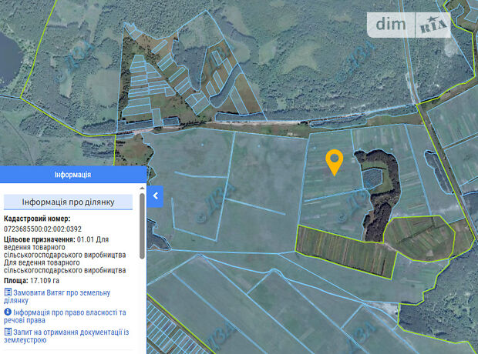Collapse the info panel with the chevron arrow
The width and height of the screenshot is (478, 354).
[155, 196]
